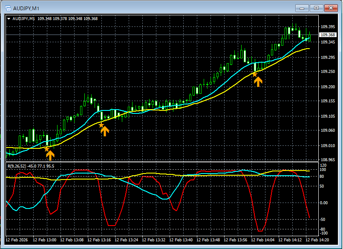Click price scale value 109.105
Screen dimensions: 343x249
[x=328, y=116]
